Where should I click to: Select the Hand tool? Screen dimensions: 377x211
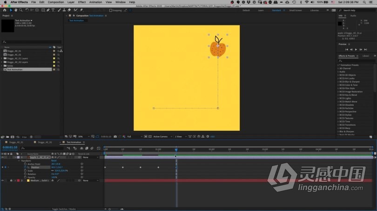click(x=16, y=10)
